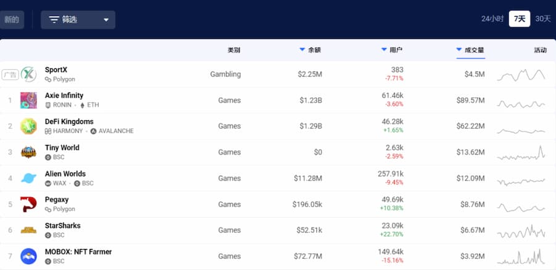Click the -15.16% user change for MOBOX
The image size is (556, 270).
tap(392, 261)
